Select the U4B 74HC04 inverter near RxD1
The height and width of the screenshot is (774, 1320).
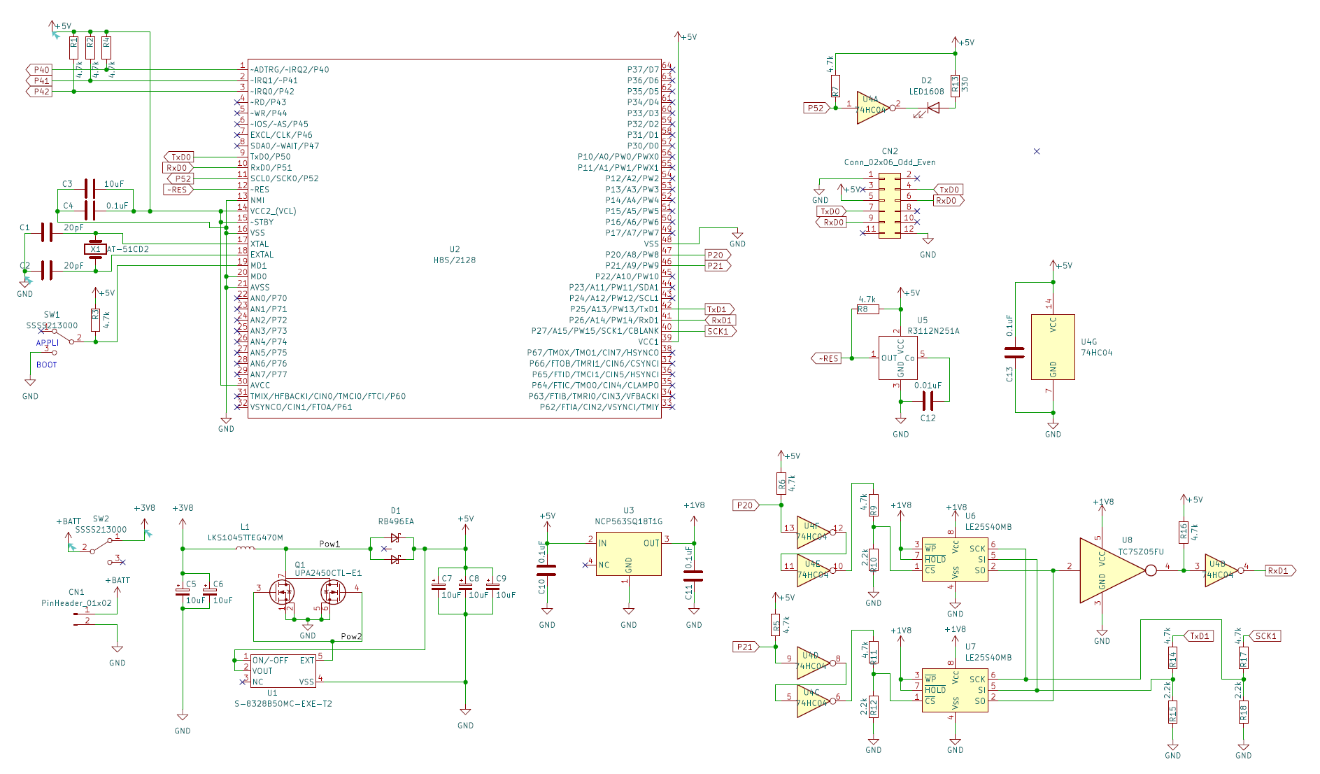[x=1221, y=570]
